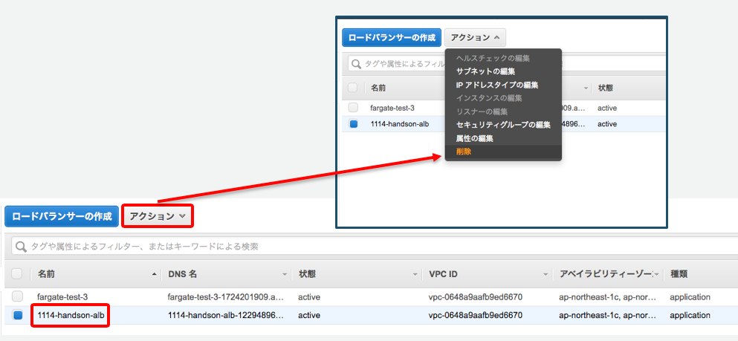
Task: Open the 状態 column dropdown arrow in main table
Action: pos(415,274)
